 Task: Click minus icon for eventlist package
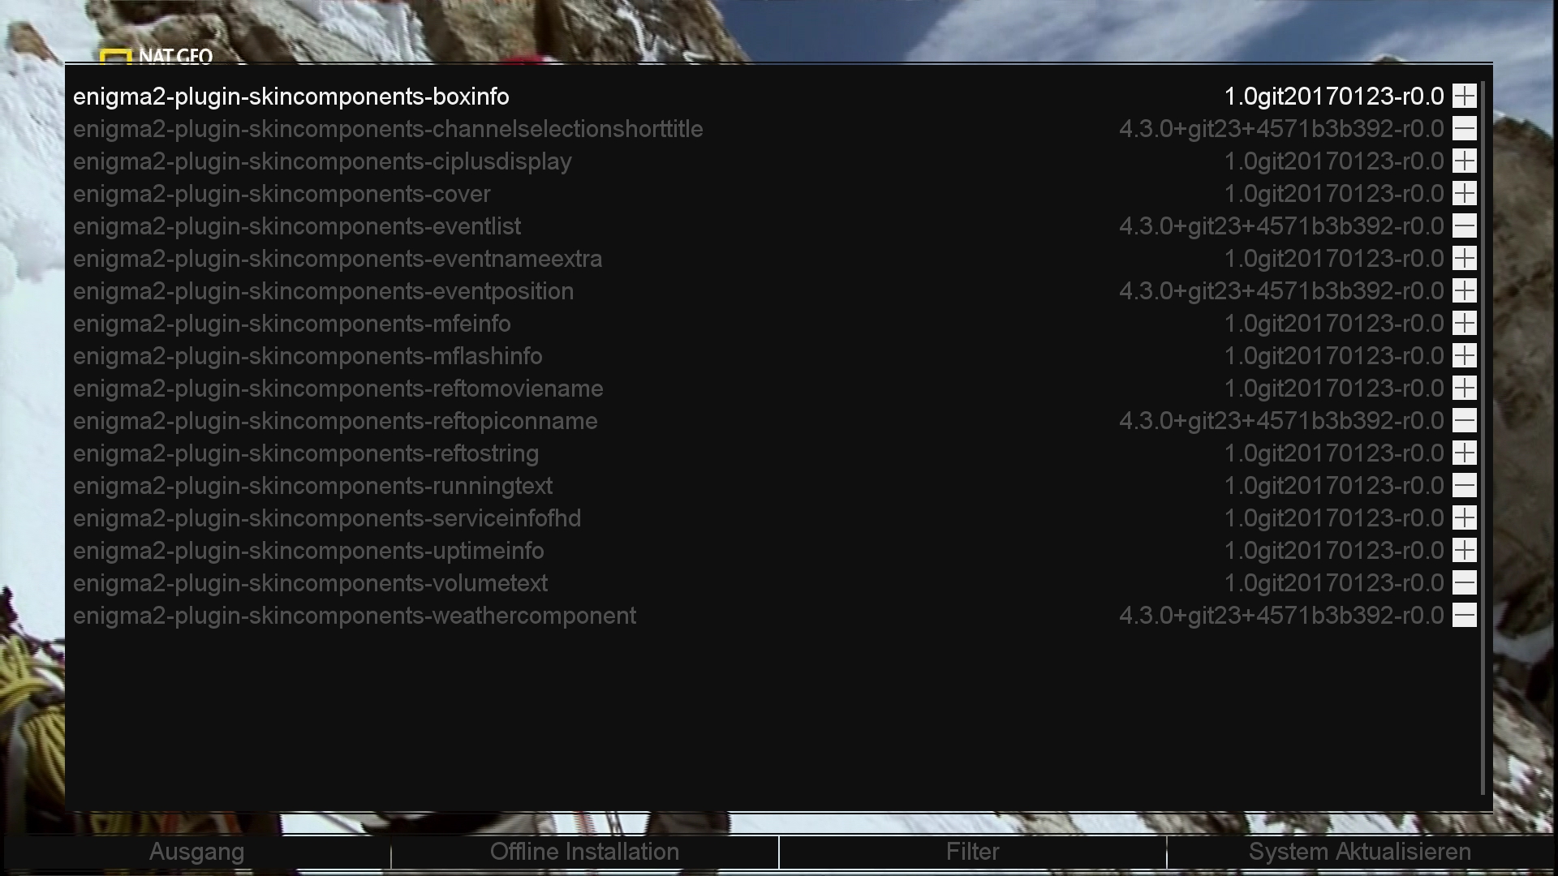pyautogui.click(x=1464, y=226)
